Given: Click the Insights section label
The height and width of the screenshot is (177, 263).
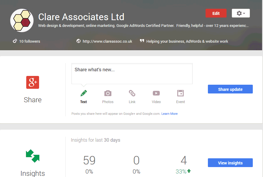Looking at the screenshot, I should (x=33, y=173).
